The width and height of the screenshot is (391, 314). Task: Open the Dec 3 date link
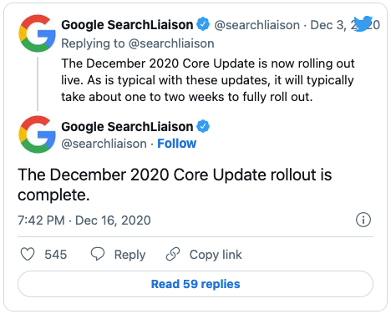345,25
